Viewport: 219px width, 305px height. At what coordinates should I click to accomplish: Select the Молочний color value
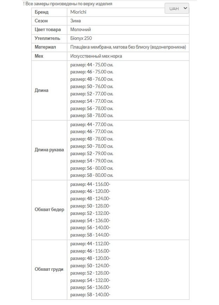81,30
